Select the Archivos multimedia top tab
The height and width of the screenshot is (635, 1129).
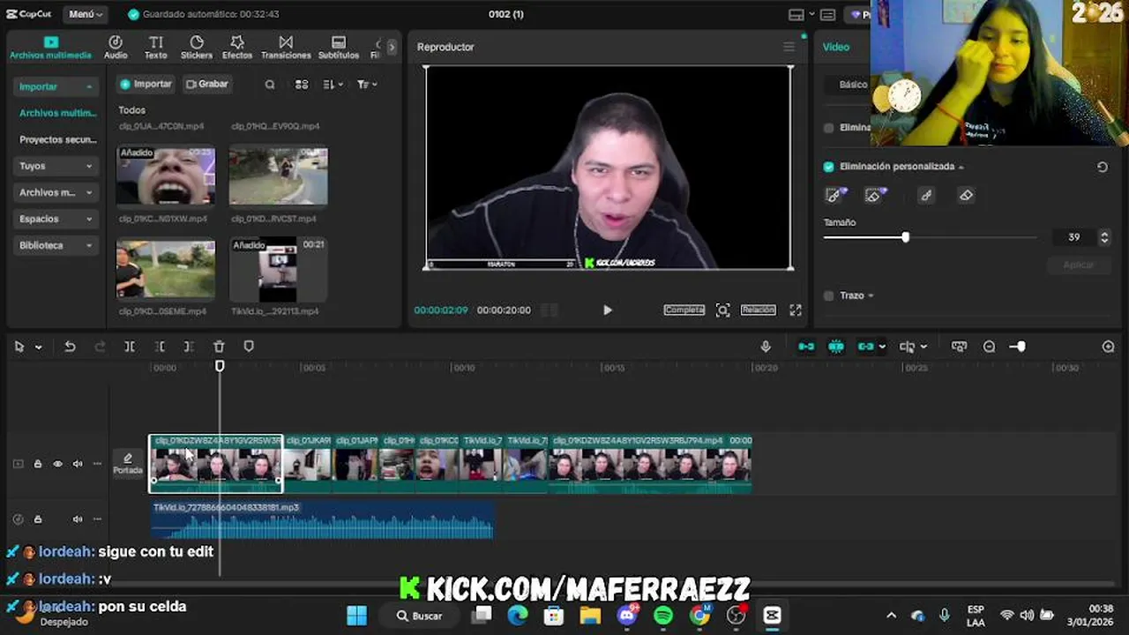(x=50, y=48)
